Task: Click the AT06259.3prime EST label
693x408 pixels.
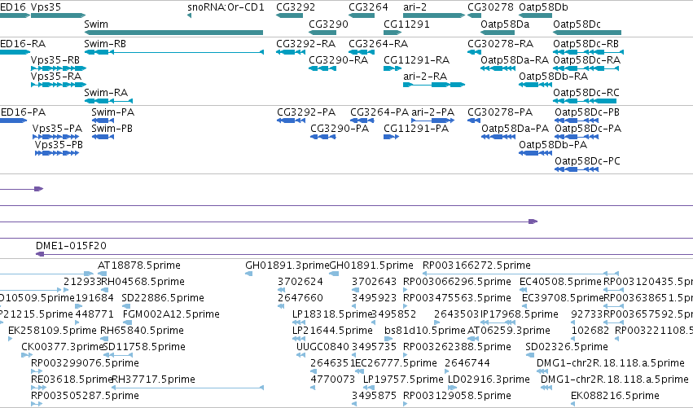Action: [509, 331]
